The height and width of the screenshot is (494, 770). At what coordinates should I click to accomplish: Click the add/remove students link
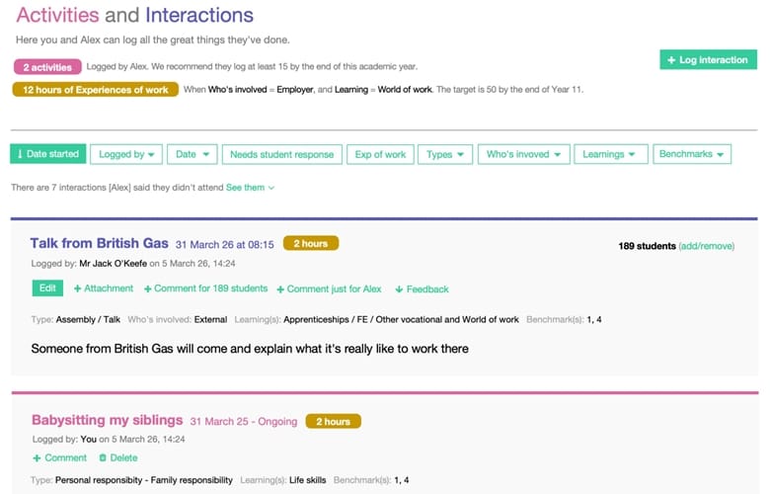pos(706,246)
